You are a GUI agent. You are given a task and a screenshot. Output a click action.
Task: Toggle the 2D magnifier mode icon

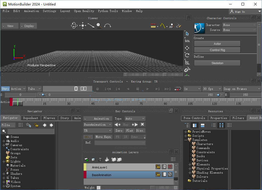[x=172, y=26]
